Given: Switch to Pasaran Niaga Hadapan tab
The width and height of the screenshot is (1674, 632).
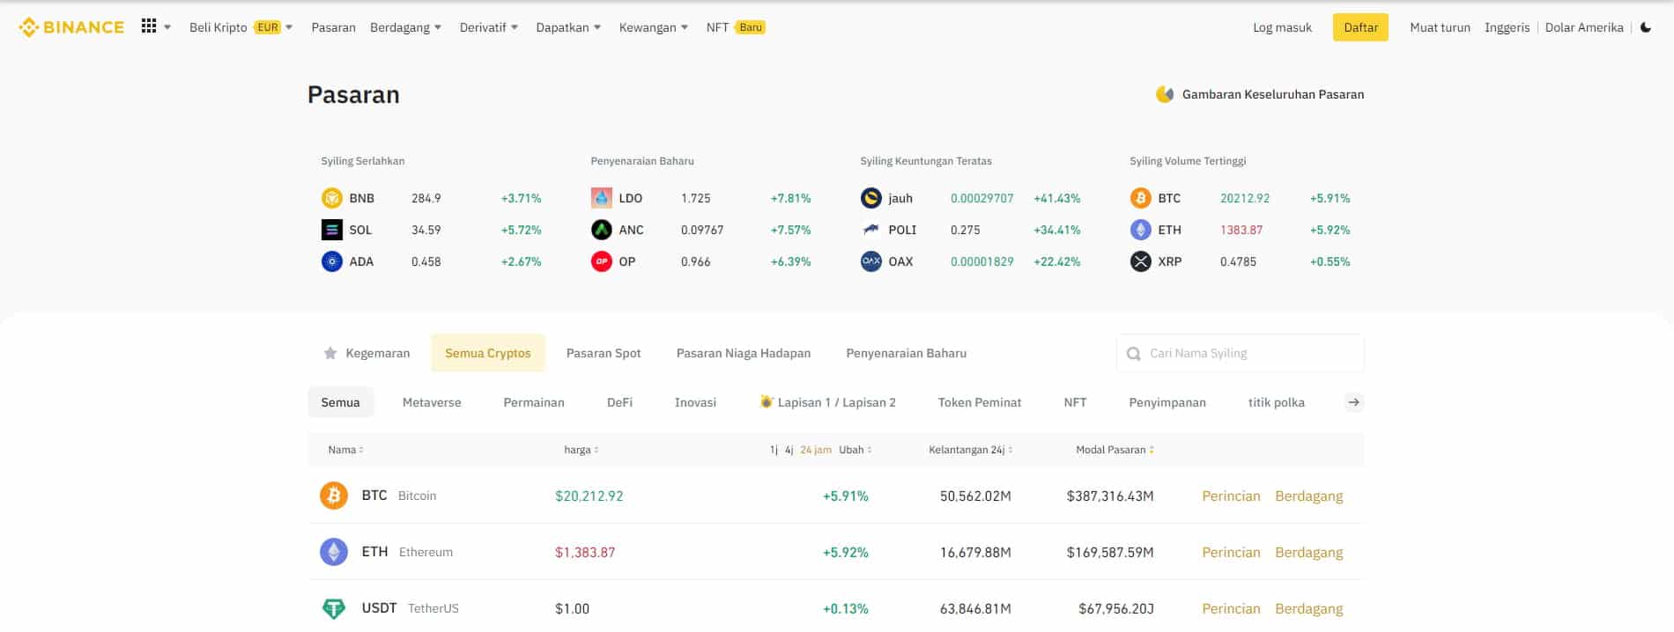Looking at the screenshot, I should [x=744, y=353].
